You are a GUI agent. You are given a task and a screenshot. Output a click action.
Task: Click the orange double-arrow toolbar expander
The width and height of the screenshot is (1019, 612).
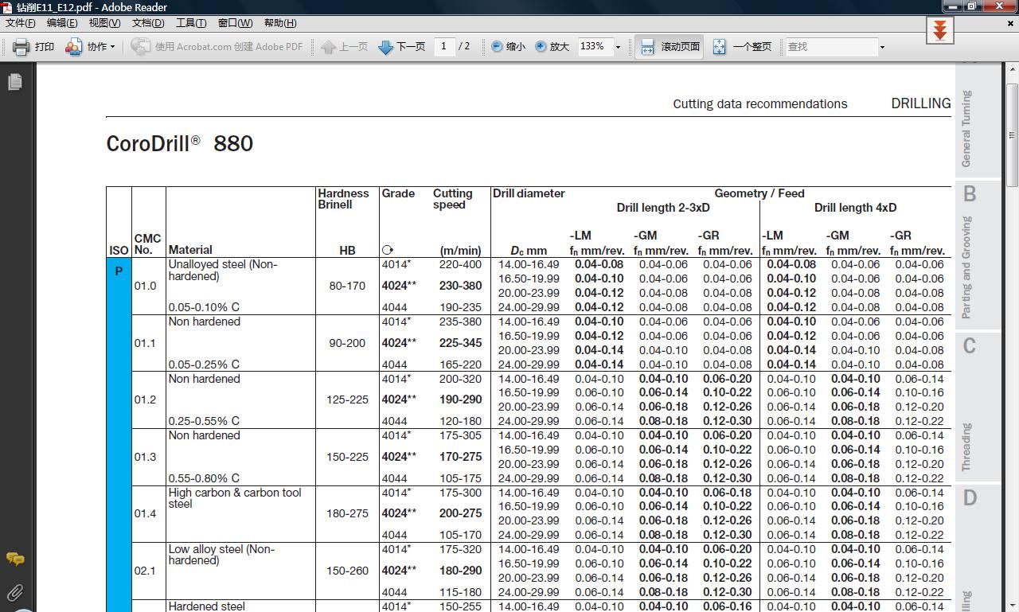(x=939, y=31)
